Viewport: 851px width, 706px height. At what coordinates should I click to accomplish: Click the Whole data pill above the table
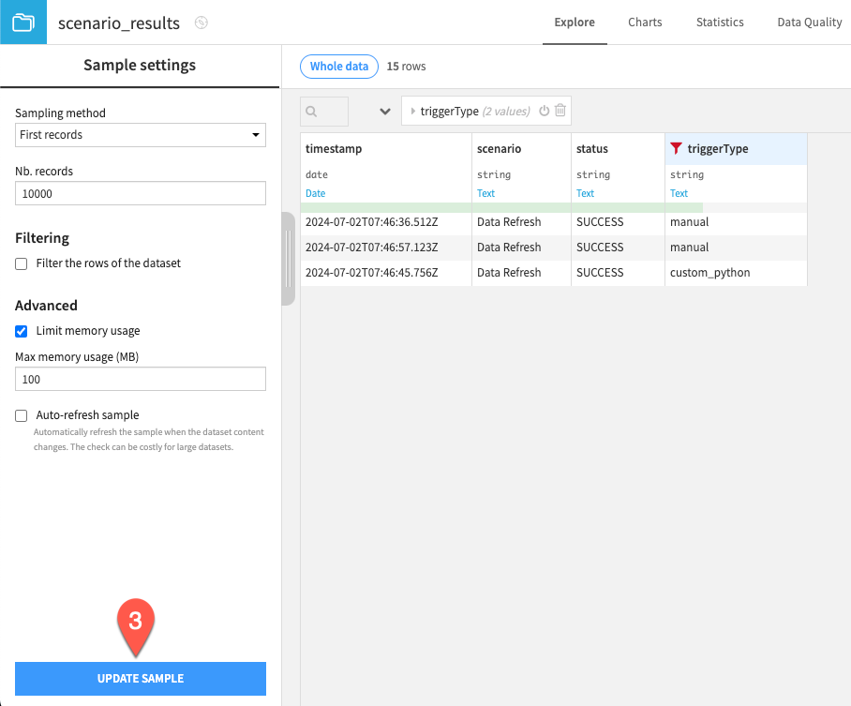pos(338,67)
